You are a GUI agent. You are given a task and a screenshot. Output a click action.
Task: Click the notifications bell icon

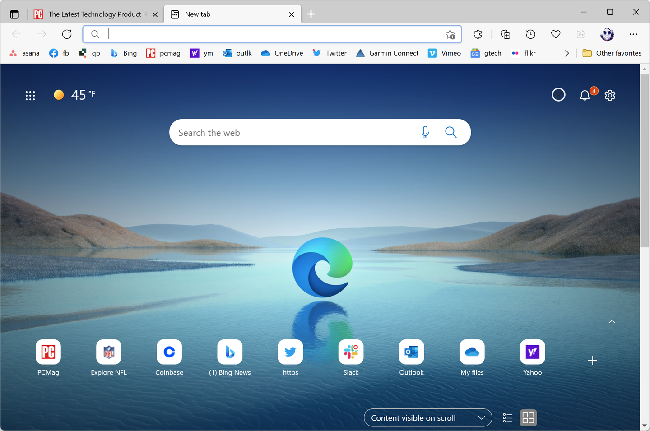(585, 95)
